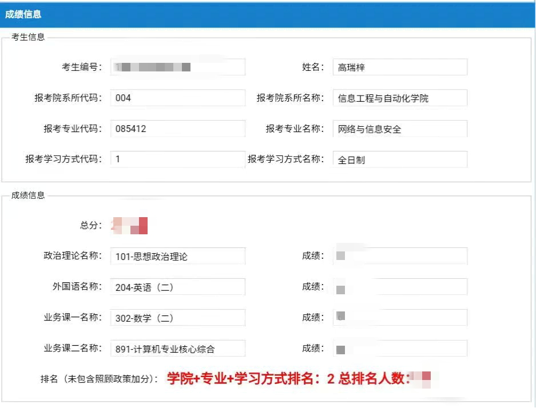The width and height of the screenshot is (536, 408).
Task: Click the 报考院系所代码 field containing 004
Action: coord(177,98)
